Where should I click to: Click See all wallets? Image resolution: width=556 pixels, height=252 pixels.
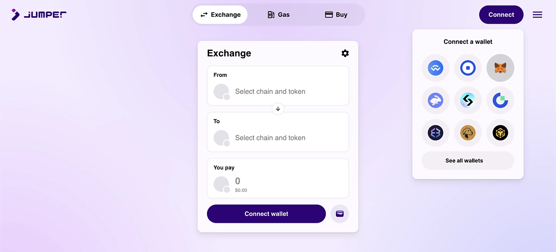[x=468, y=161]
